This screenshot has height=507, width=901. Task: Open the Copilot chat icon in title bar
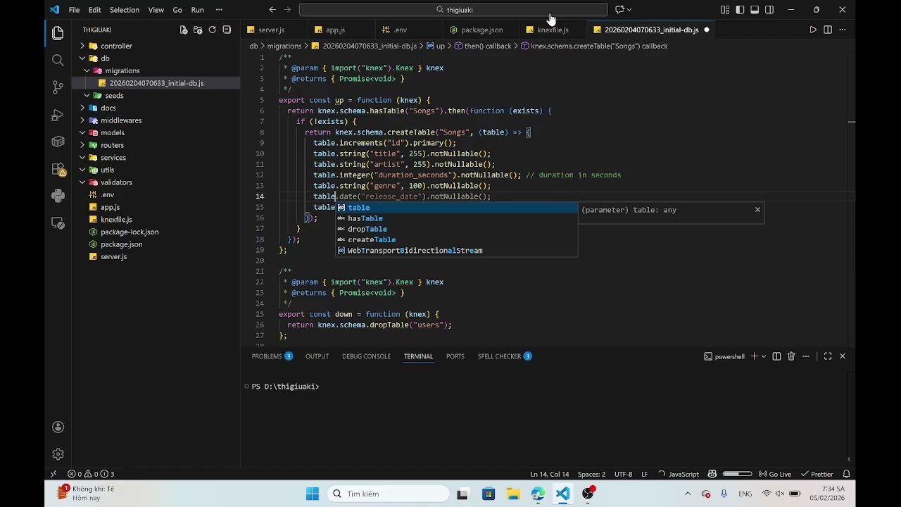619,10
